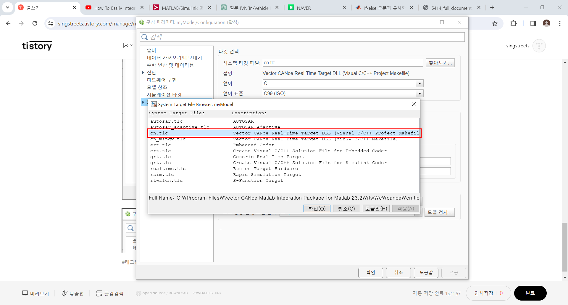Image resolution: width=568 pixels, height=305 pixels.
Task: Click the tistory logo
Action: click(37, 46)
